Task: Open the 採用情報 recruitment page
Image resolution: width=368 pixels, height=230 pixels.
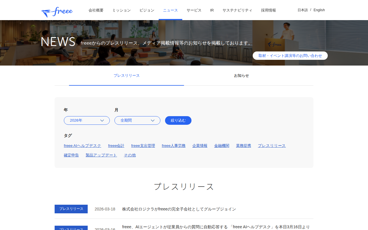Action: pyautogui.click(x=268, y=10)
